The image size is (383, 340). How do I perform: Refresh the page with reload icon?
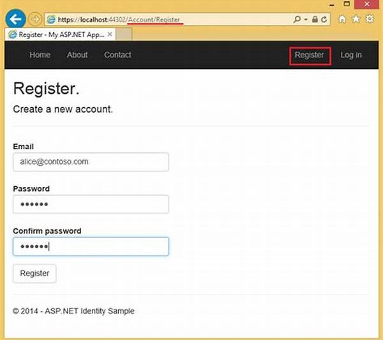(324, 19)
